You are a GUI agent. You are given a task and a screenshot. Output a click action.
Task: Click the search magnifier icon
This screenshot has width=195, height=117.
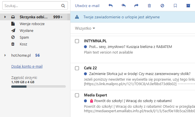(63, 6)
